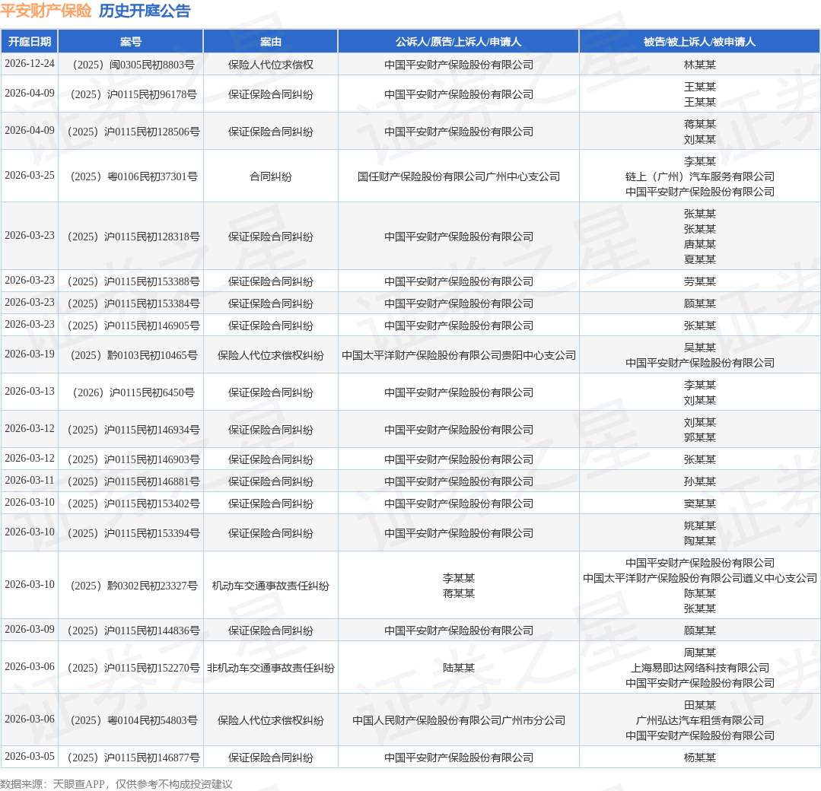This screenshot has height=791, width=821.
Task: Click defendant 中国太平洋财产保险股份有限公司遵义中心支公司
Action: click(x=699, y=579)
